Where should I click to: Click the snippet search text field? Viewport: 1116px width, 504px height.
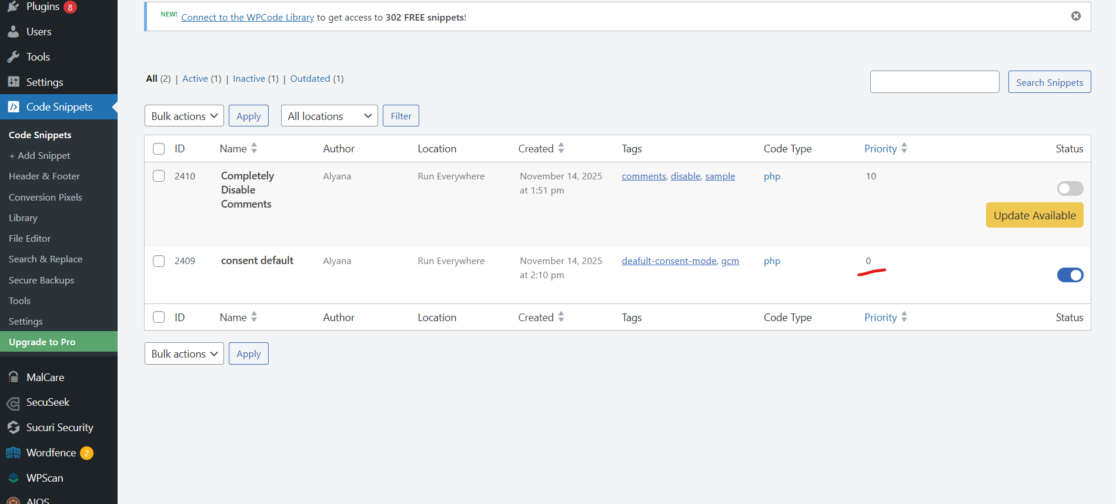pos(934,82)
